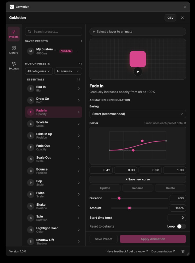This screenshot has height=263, width=195.
Task: Click the Save new curve button
Action: coord(138,179)
